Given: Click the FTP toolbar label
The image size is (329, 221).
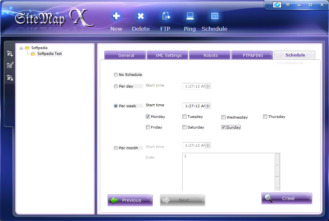Looking at the screenshot, I should pos(165,29).
